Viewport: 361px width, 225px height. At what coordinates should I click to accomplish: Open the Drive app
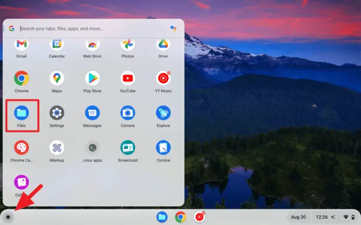[163, 45]
